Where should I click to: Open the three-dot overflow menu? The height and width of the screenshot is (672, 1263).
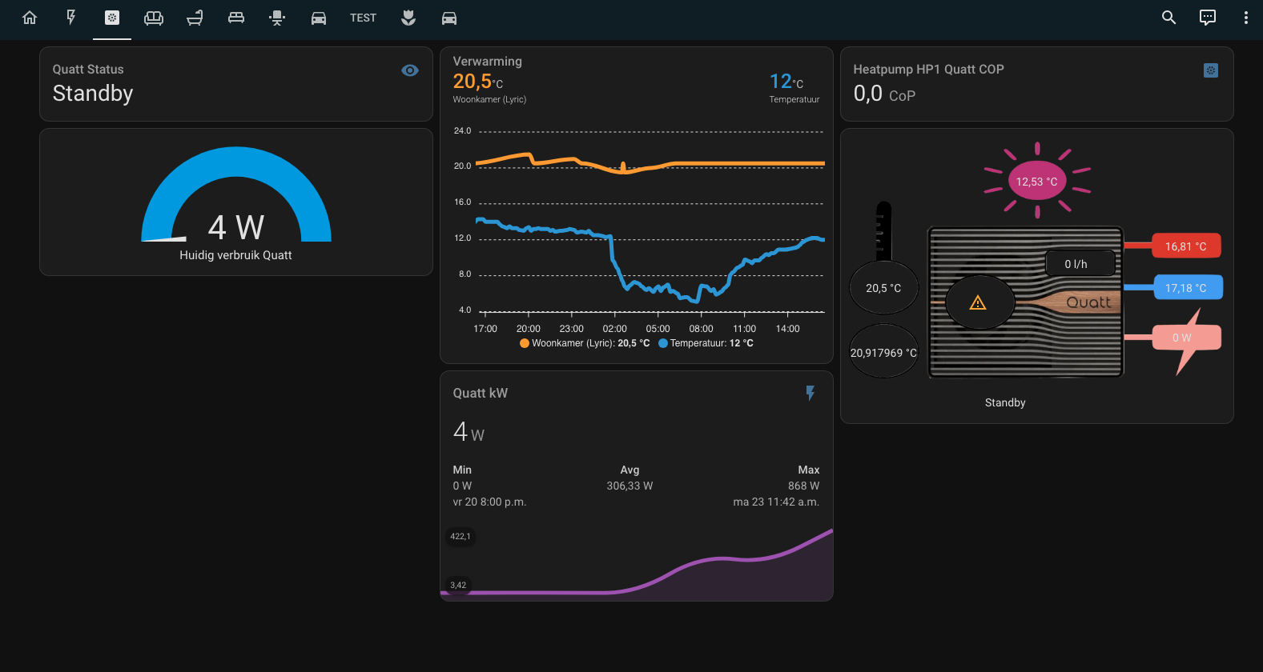1246,18
